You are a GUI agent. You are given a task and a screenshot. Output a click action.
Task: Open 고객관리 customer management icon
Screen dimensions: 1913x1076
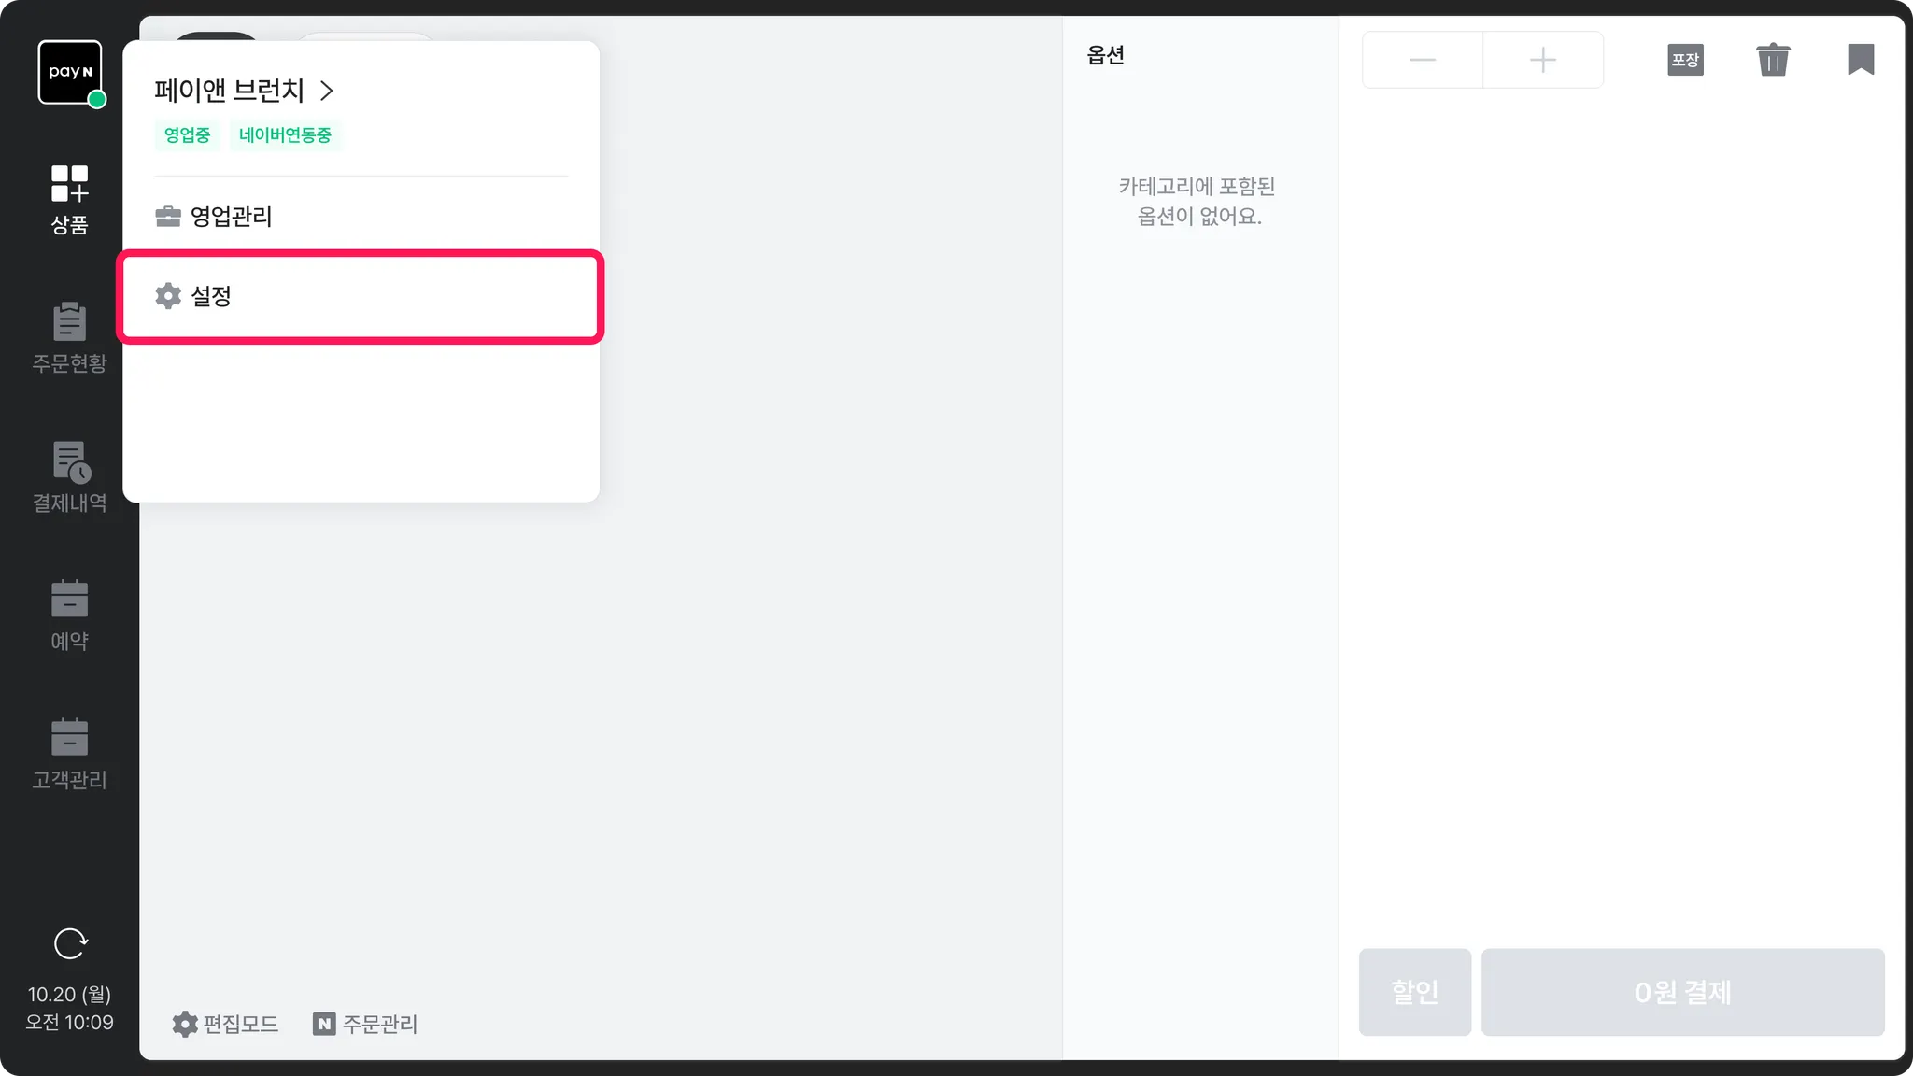click(69, 754)
